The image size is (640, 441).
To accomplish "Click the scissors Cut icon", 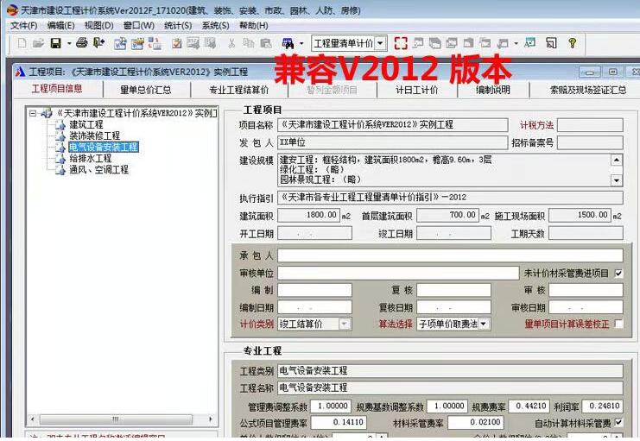I will point(231,43).
